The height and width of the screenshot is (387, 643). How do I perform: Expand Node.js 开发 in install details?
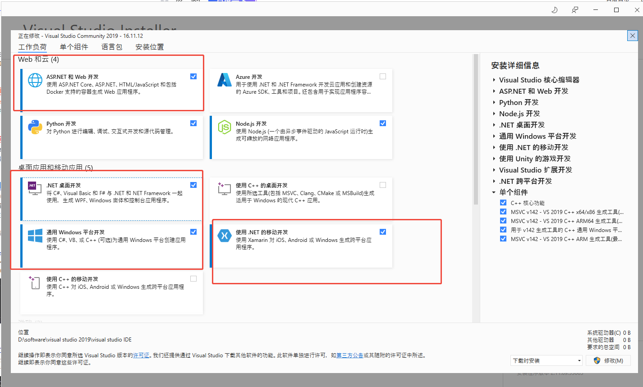tap(494, 114)
